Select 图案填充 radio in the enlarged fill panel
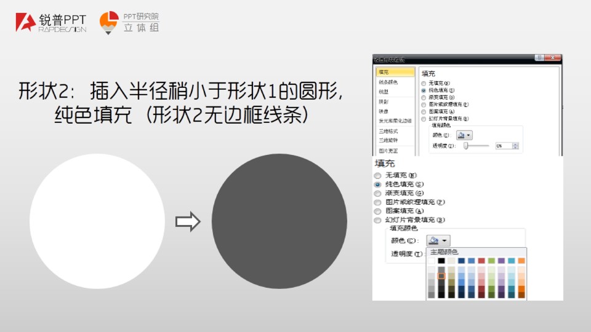Screen dimensions: 591x332 tap(378, 211)
